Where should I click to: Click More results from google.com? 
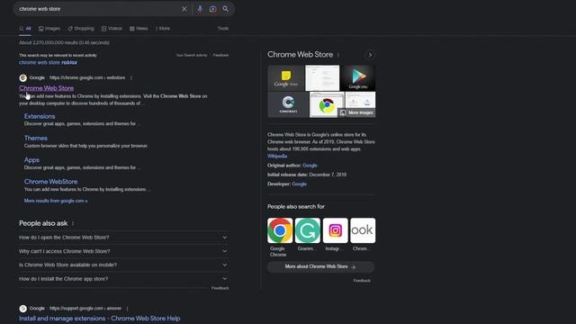(x=56, y=201)
